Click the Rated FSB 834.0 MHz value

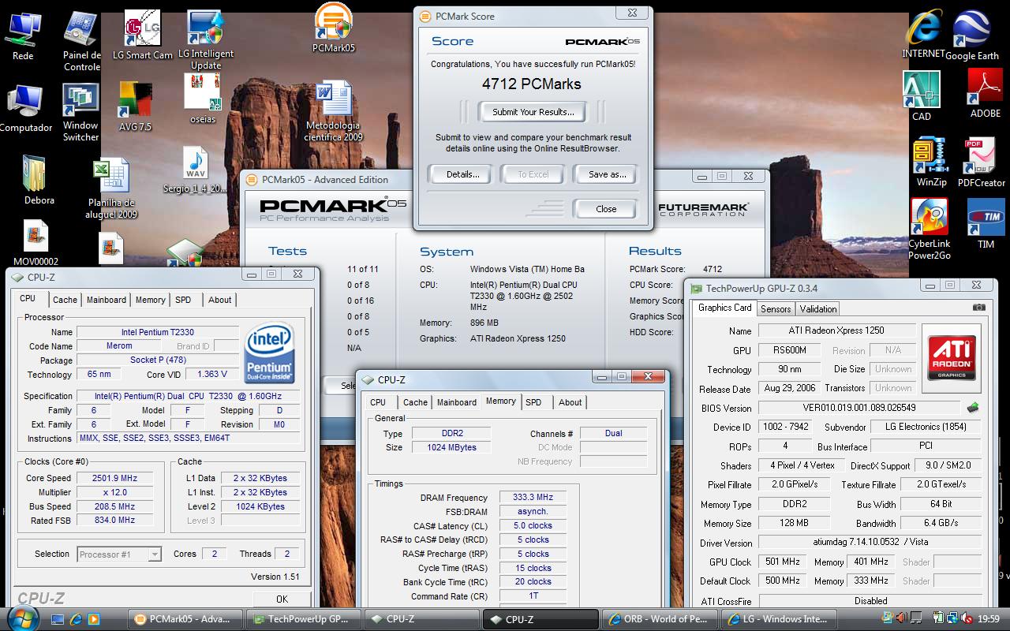point(114,520)
